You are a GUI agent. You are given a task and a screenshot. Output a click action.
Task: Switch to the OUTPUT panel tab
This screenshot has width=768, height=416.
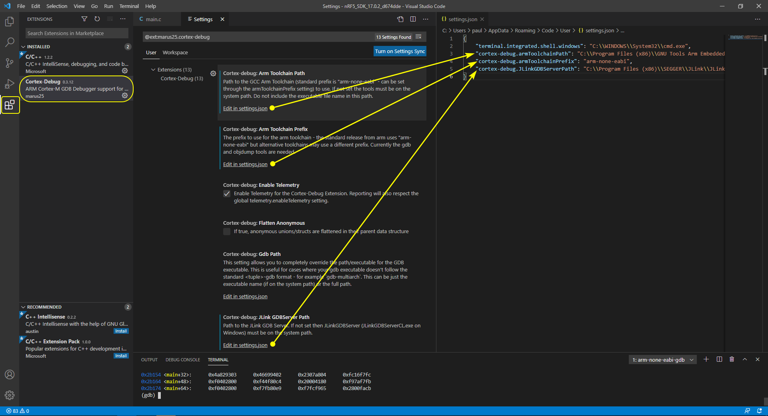coord(150,360)
